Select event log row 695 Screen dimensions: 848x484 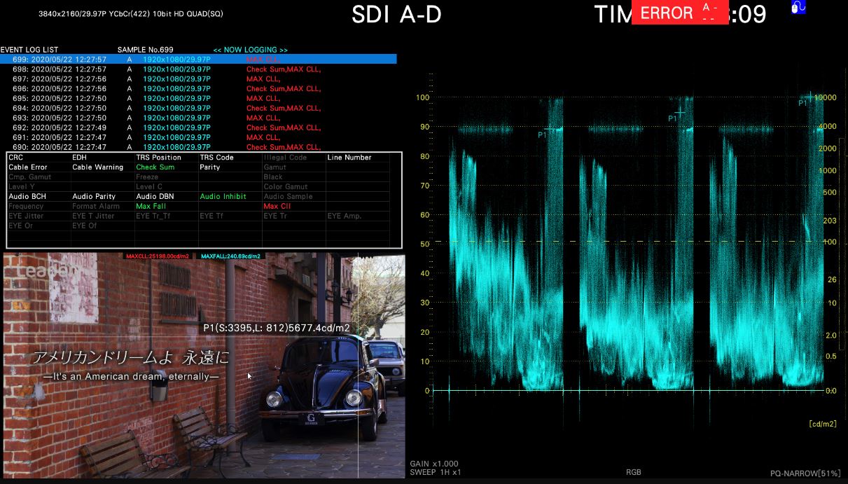coord(198,99)
